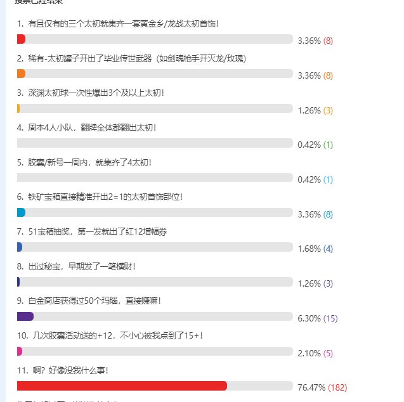
Task: Click the long red 76.47% bar
Action: (x=122, y=386)
